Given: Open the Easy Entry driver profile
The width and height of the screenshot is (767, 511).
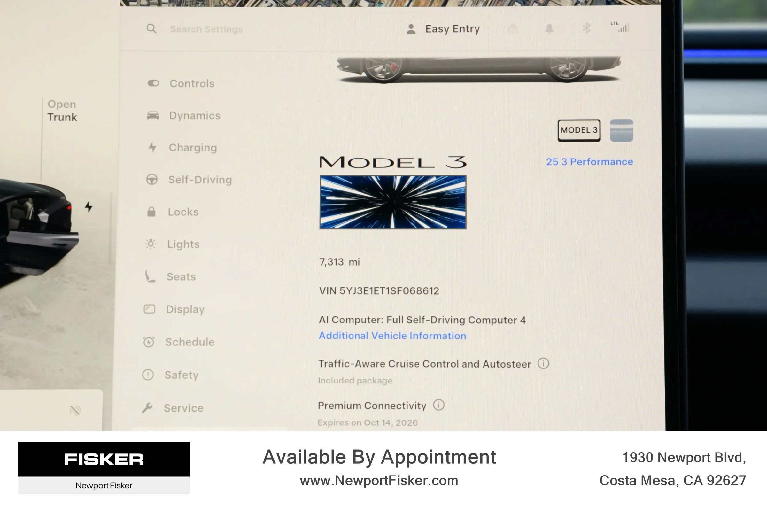Looking at the screenshot, I should click(x=443, y=29).
